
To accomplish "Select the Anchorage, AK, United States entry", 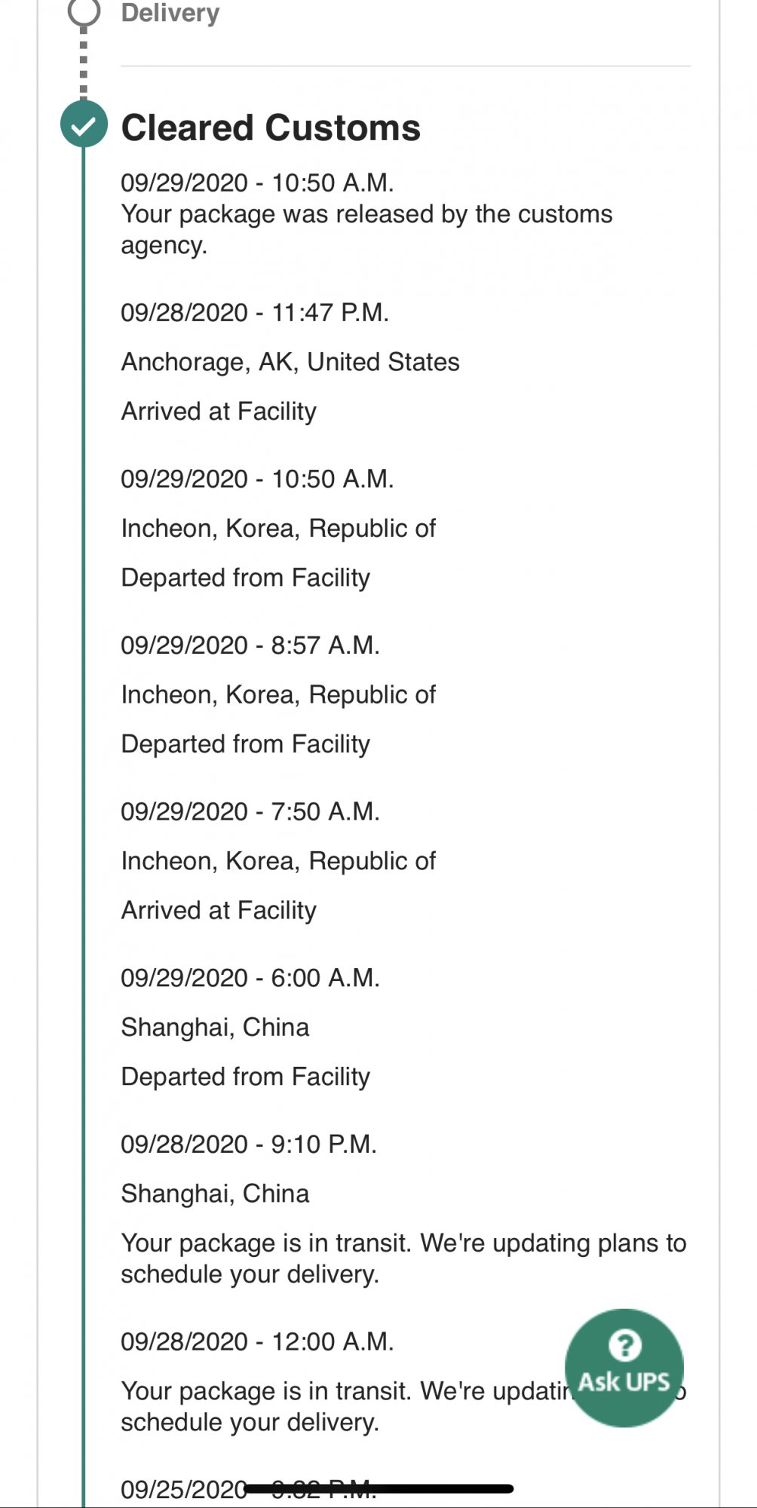I will click(x=290, y=362).
